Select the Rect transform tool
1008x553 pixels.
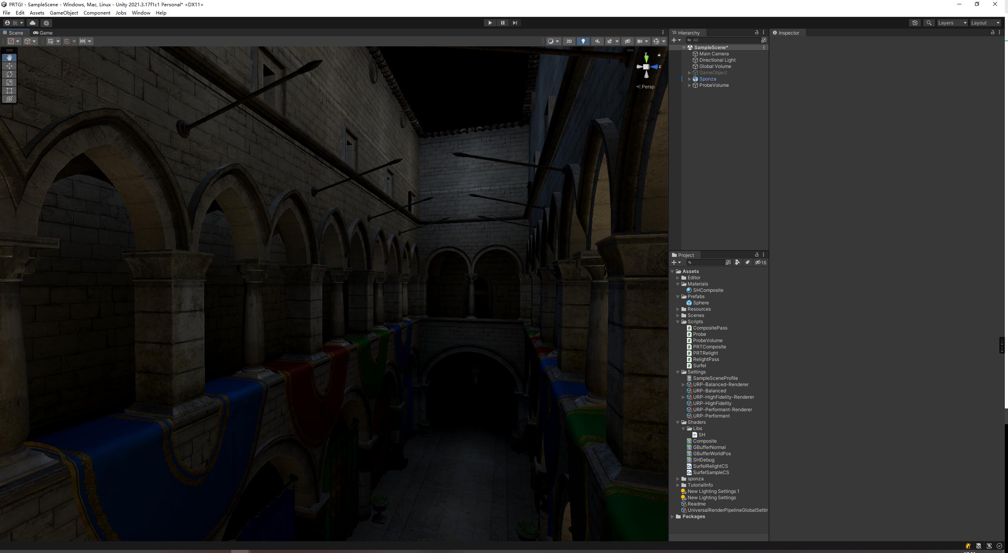[x=9, y=91]
